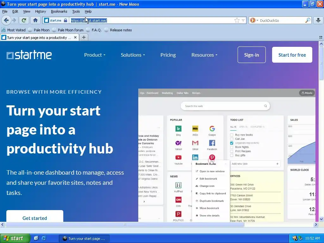324x243 pixels.
Task: Open the Windows Start menu
Action: click(15, 238)
